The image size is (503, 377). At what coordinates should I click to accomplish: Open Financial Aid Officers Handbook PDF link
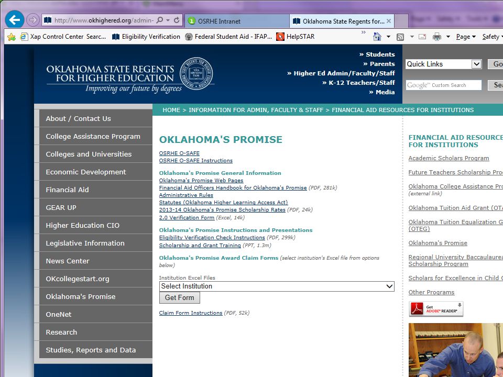click(233, 188)
